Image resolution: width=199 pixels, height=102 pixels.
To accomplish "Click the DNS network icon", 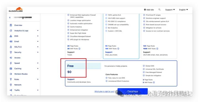I will click(11, 36).
